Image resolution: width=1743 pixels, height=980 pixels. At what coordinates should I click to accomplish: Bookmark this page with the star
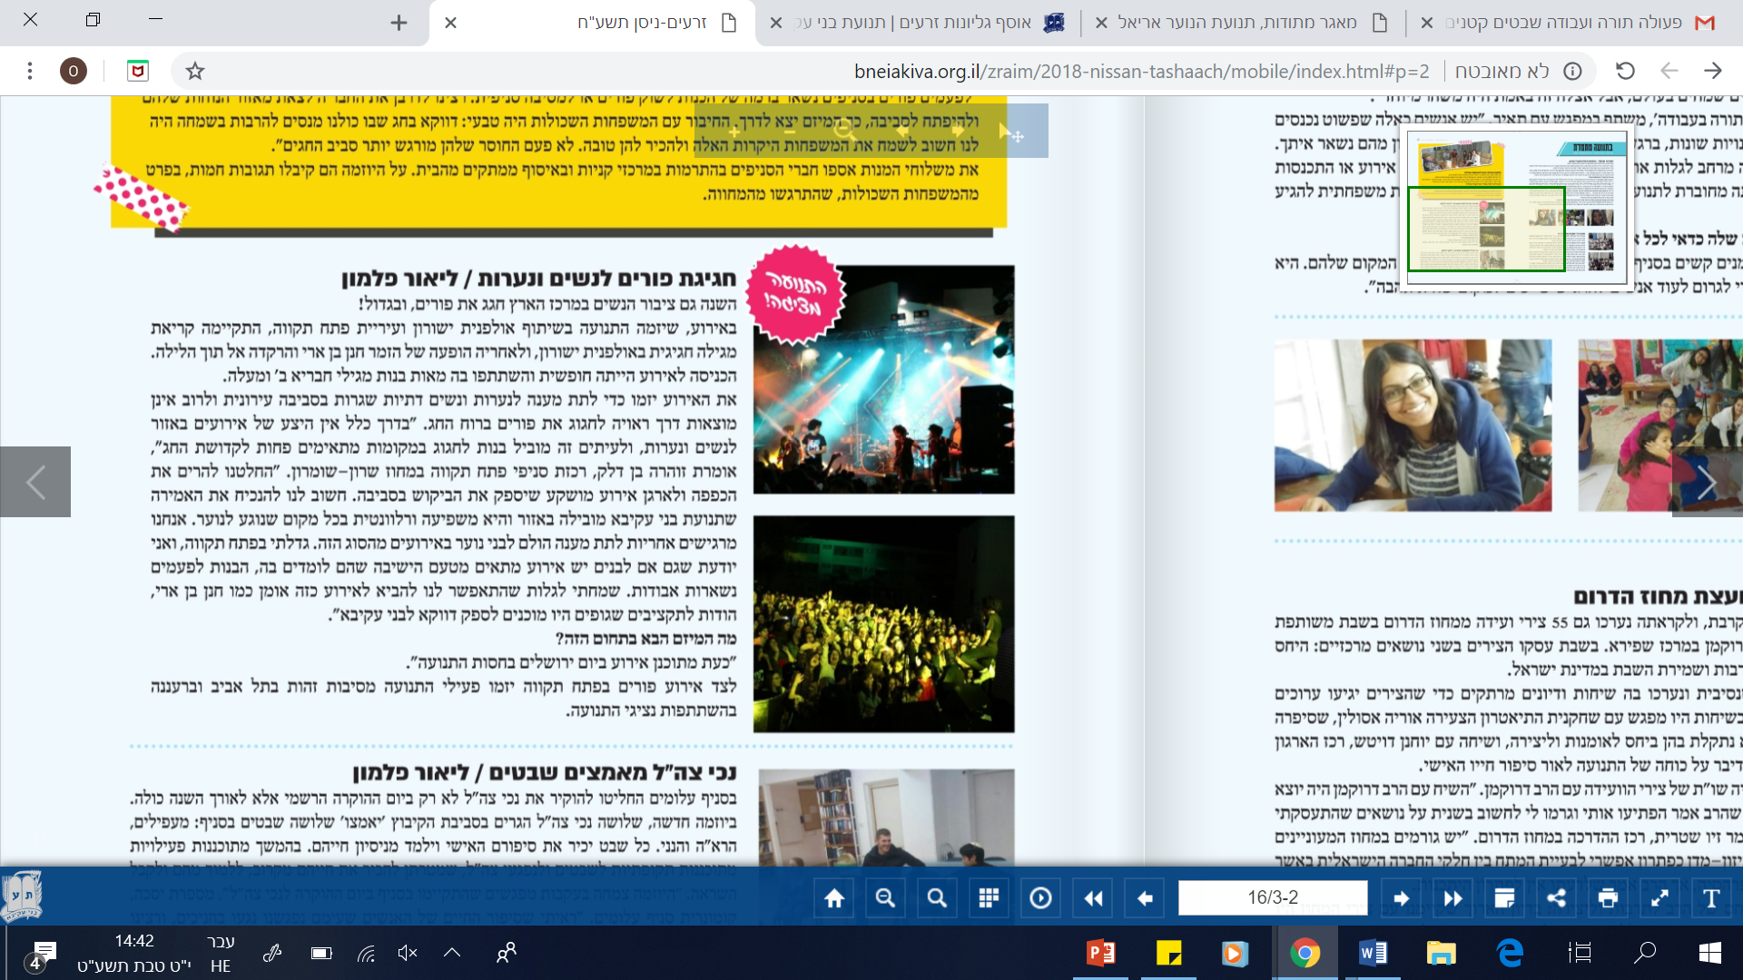[195, 71]
